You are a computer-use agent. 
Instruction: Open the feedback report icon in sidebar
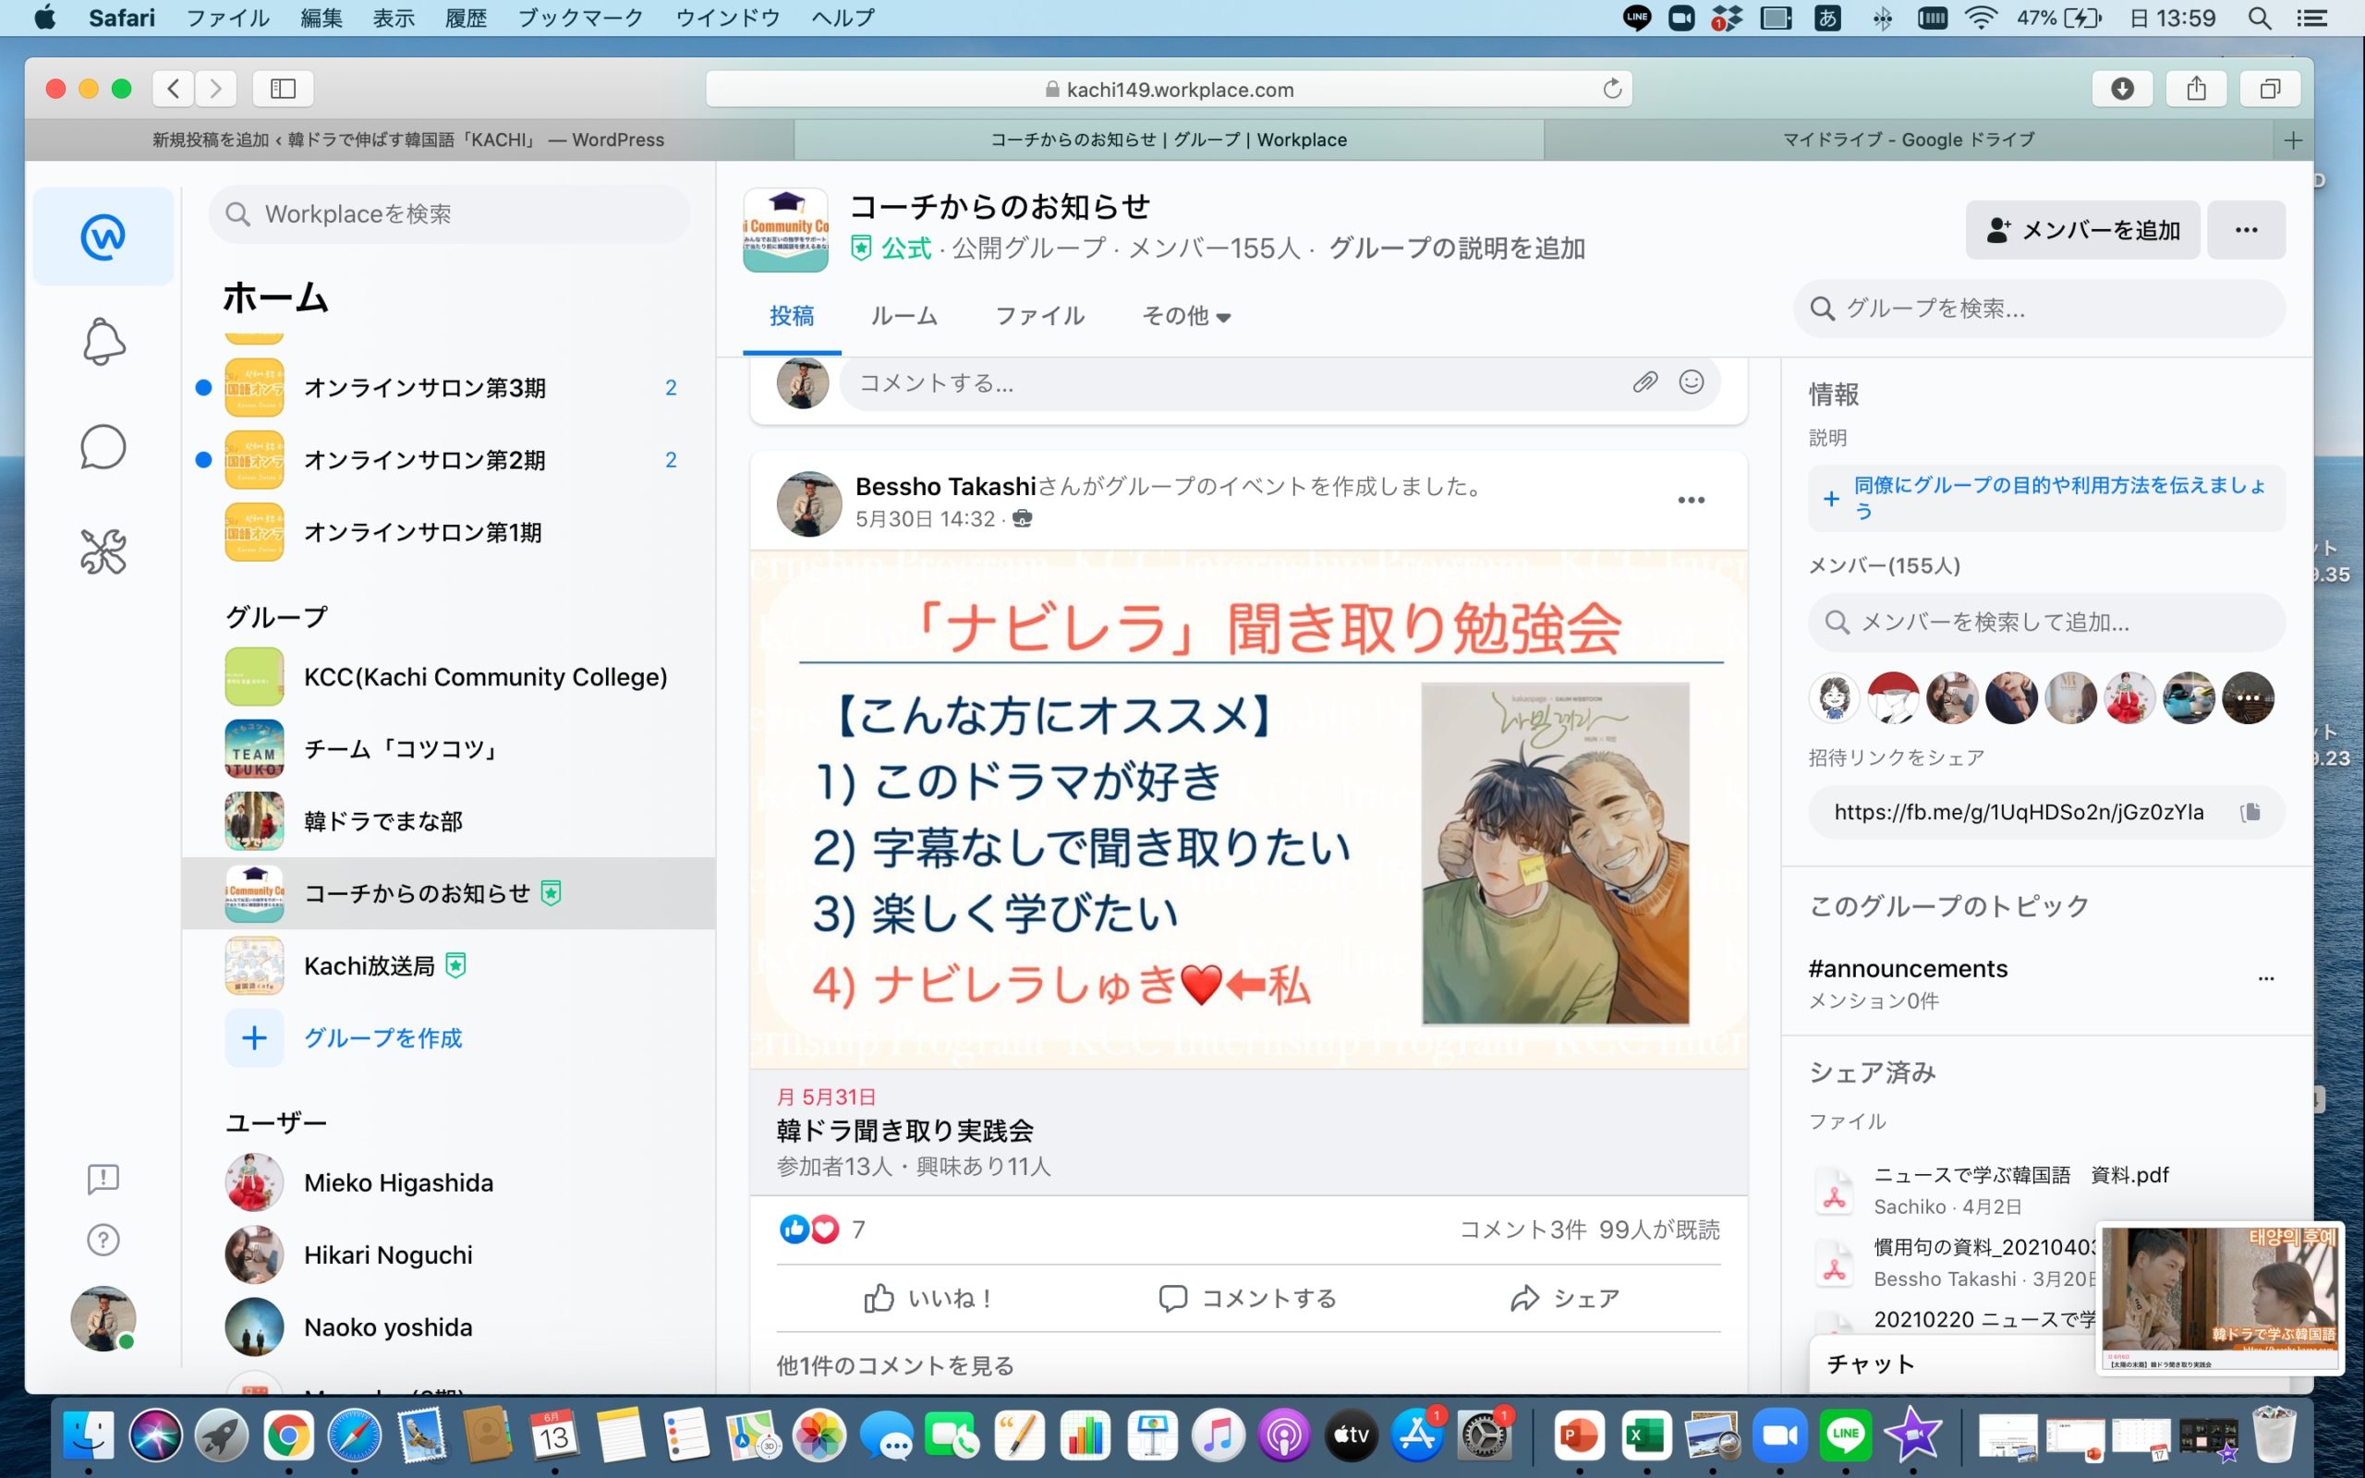coord(103,1178)
